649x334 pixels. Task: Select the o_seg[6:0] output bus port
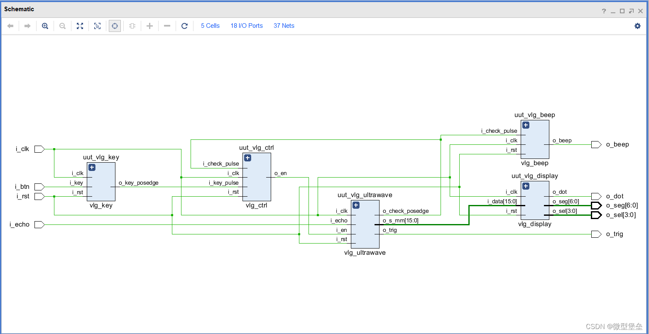pyautogui.click(x=596, y=206)
